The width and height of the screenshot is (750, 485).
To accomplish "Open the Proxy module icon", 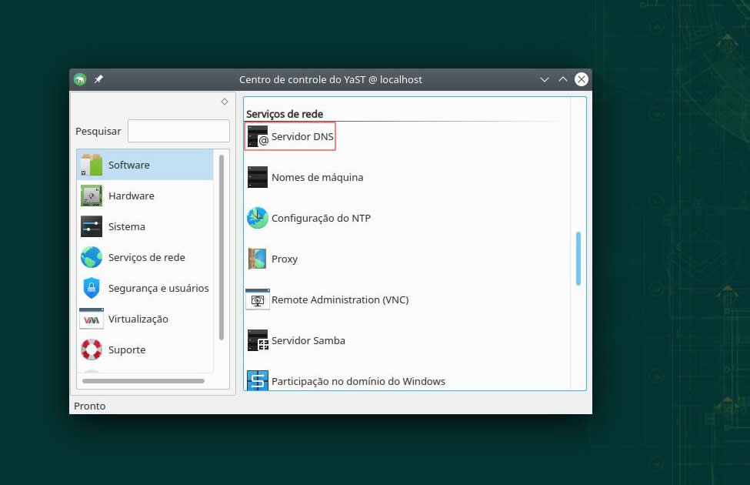I will [x=258, y=259].
